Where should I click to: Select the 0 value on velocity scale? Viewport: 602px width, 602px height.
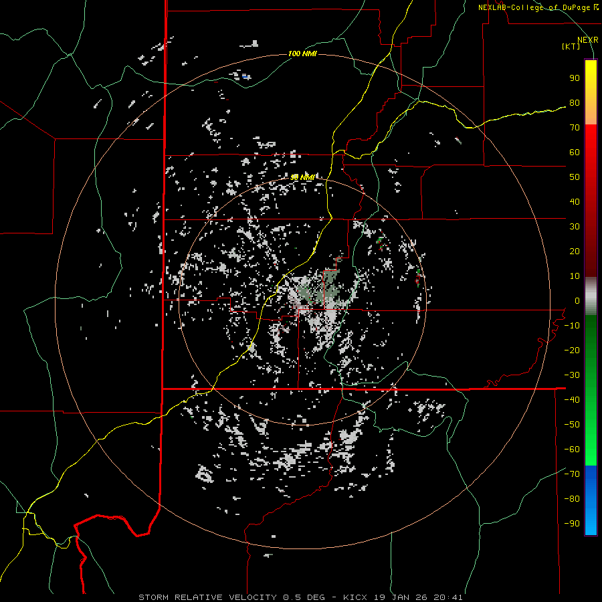(577, 301)
